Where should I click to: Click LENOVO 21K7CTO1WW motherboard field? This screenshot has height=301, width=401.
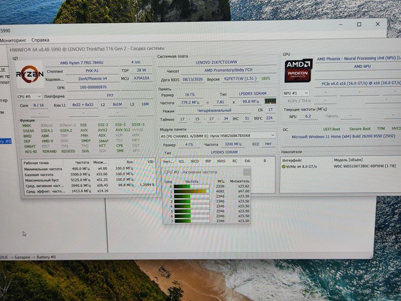point(216,62)
